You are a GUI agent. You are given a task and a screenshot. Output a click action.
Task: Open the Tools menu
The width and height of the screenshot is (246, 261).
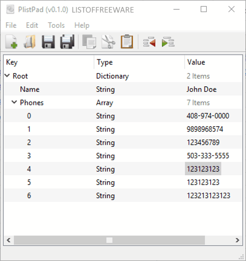pyautogui.click(x=56, y=25)
